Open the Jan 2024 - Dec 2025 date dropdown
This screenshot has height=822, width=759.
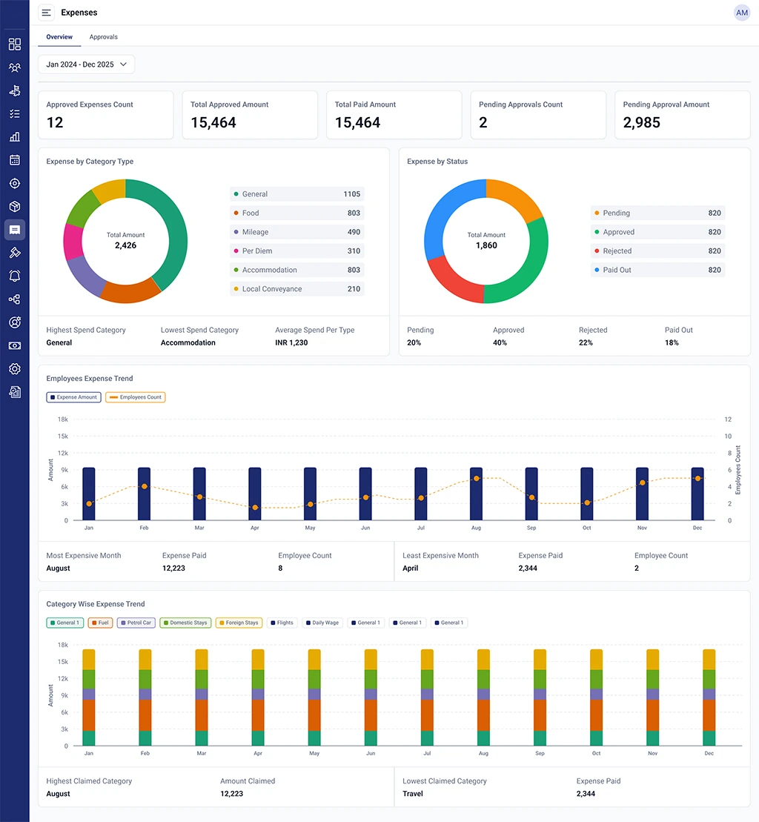87,64
